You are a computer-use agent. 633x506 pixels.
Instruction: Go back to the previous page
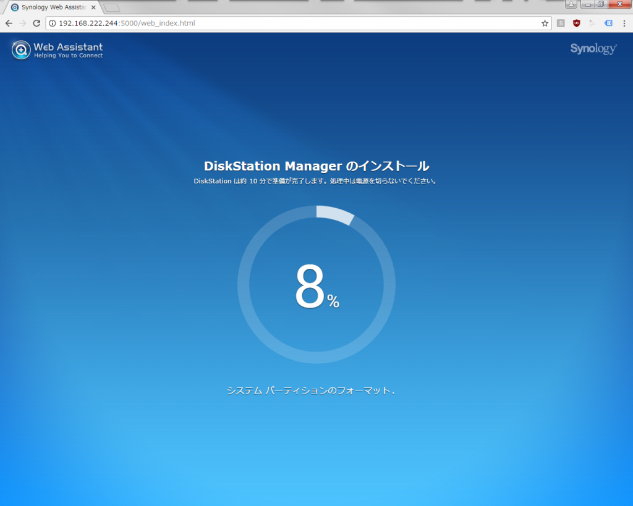(9, 23)
